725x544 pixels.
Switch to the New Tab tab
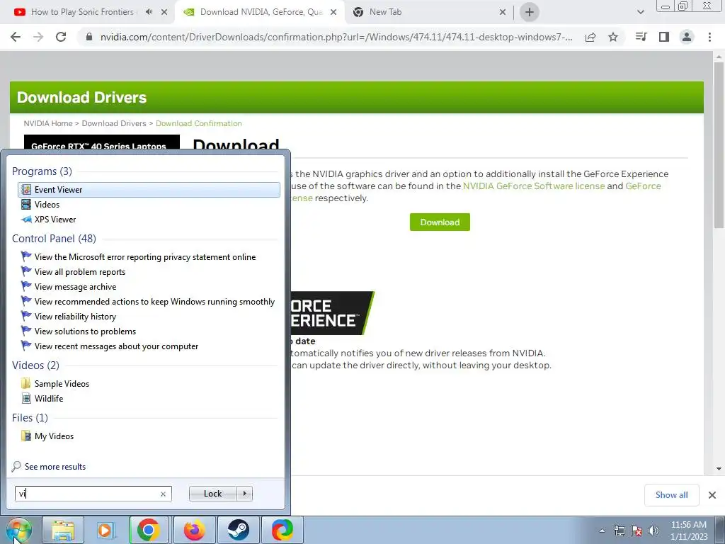(x=386, y=12)
